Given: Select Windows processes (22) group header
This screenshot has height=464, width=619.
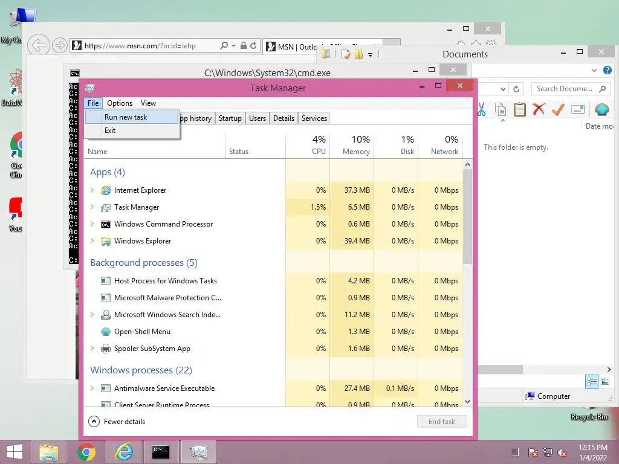Looking at the screenshot, I should pos(141,370).
